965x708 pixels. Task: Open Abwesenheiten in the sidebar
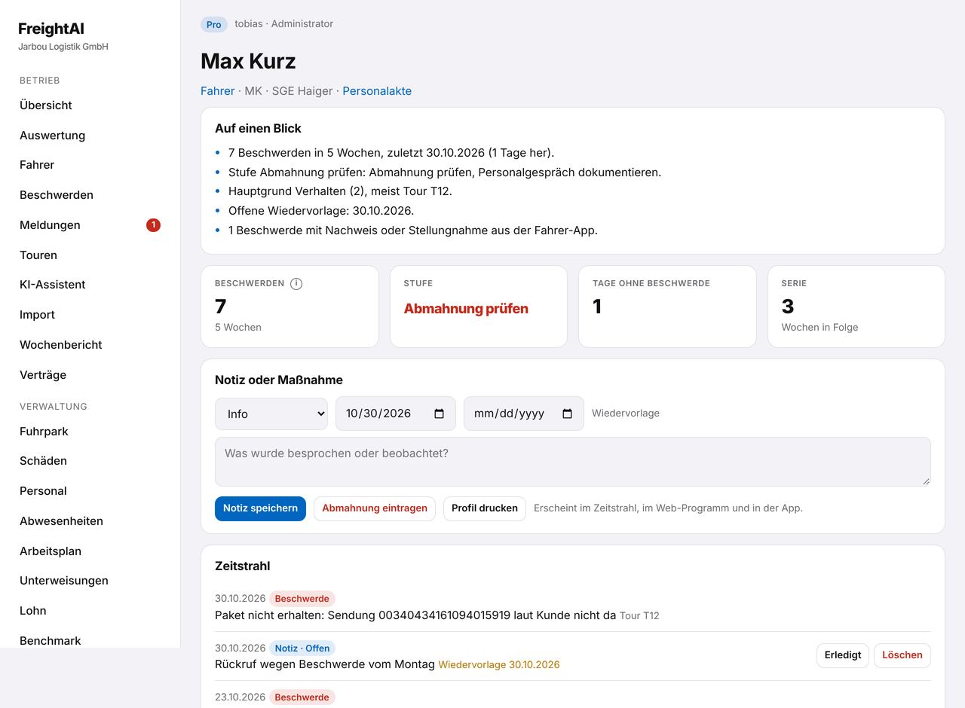coord(61,521)
